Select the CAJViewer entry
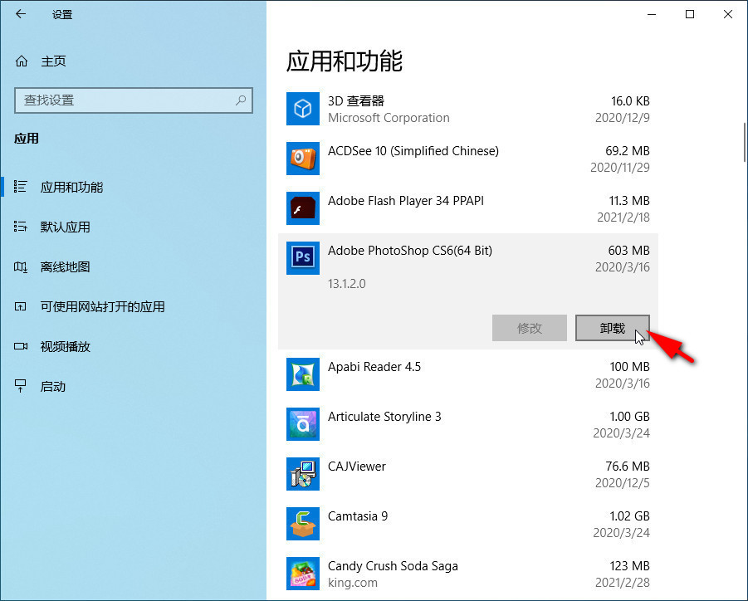Image resolution: width=748 pixels, height=601 pixels. pyautogui.click(x=357, y=467)
